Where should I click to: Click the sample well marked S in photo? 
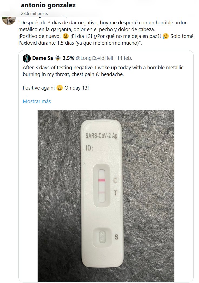102,236
